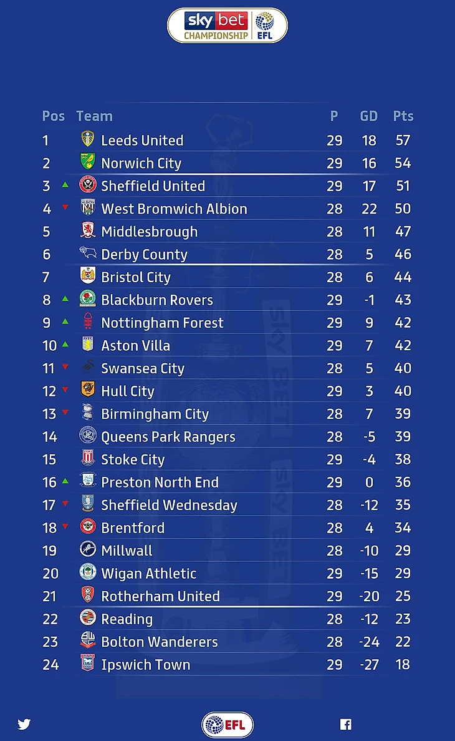The image size is (455, 741).
Task: Select the Middlesbrough team name
Action: tap(150, 232)
